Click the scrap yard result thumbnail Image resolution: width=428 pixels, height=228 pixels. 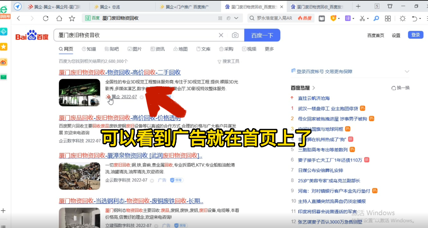79,176
